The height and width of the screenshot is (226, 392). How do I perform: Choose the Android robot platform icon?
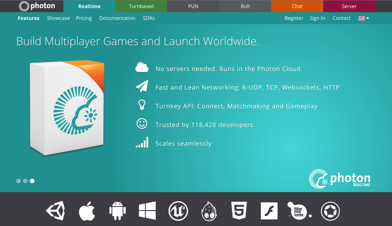(x=118, y=211)
